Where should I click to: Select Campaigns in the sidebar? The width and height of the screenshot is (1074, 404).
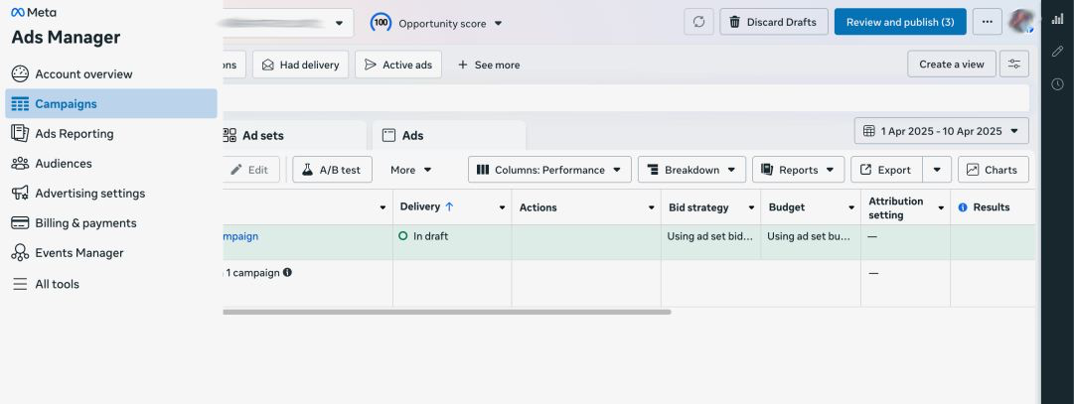tap(111, 104)
